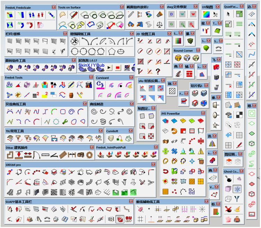Screen dimensions: 261x228
Task: Start the bubble simulation with the play button
Action: click(109, 68)
